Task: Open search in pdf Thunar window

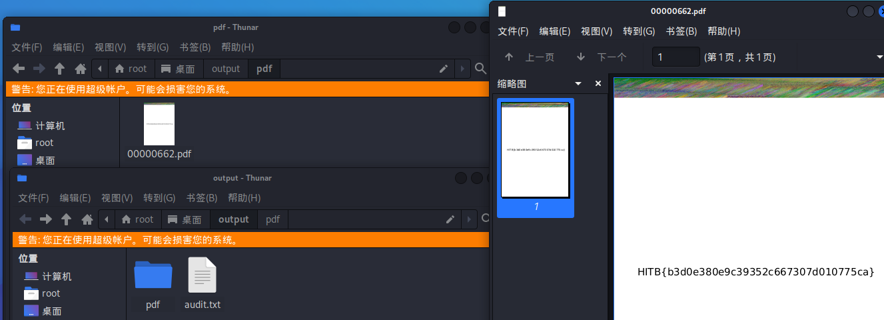Action: [480, 69]
